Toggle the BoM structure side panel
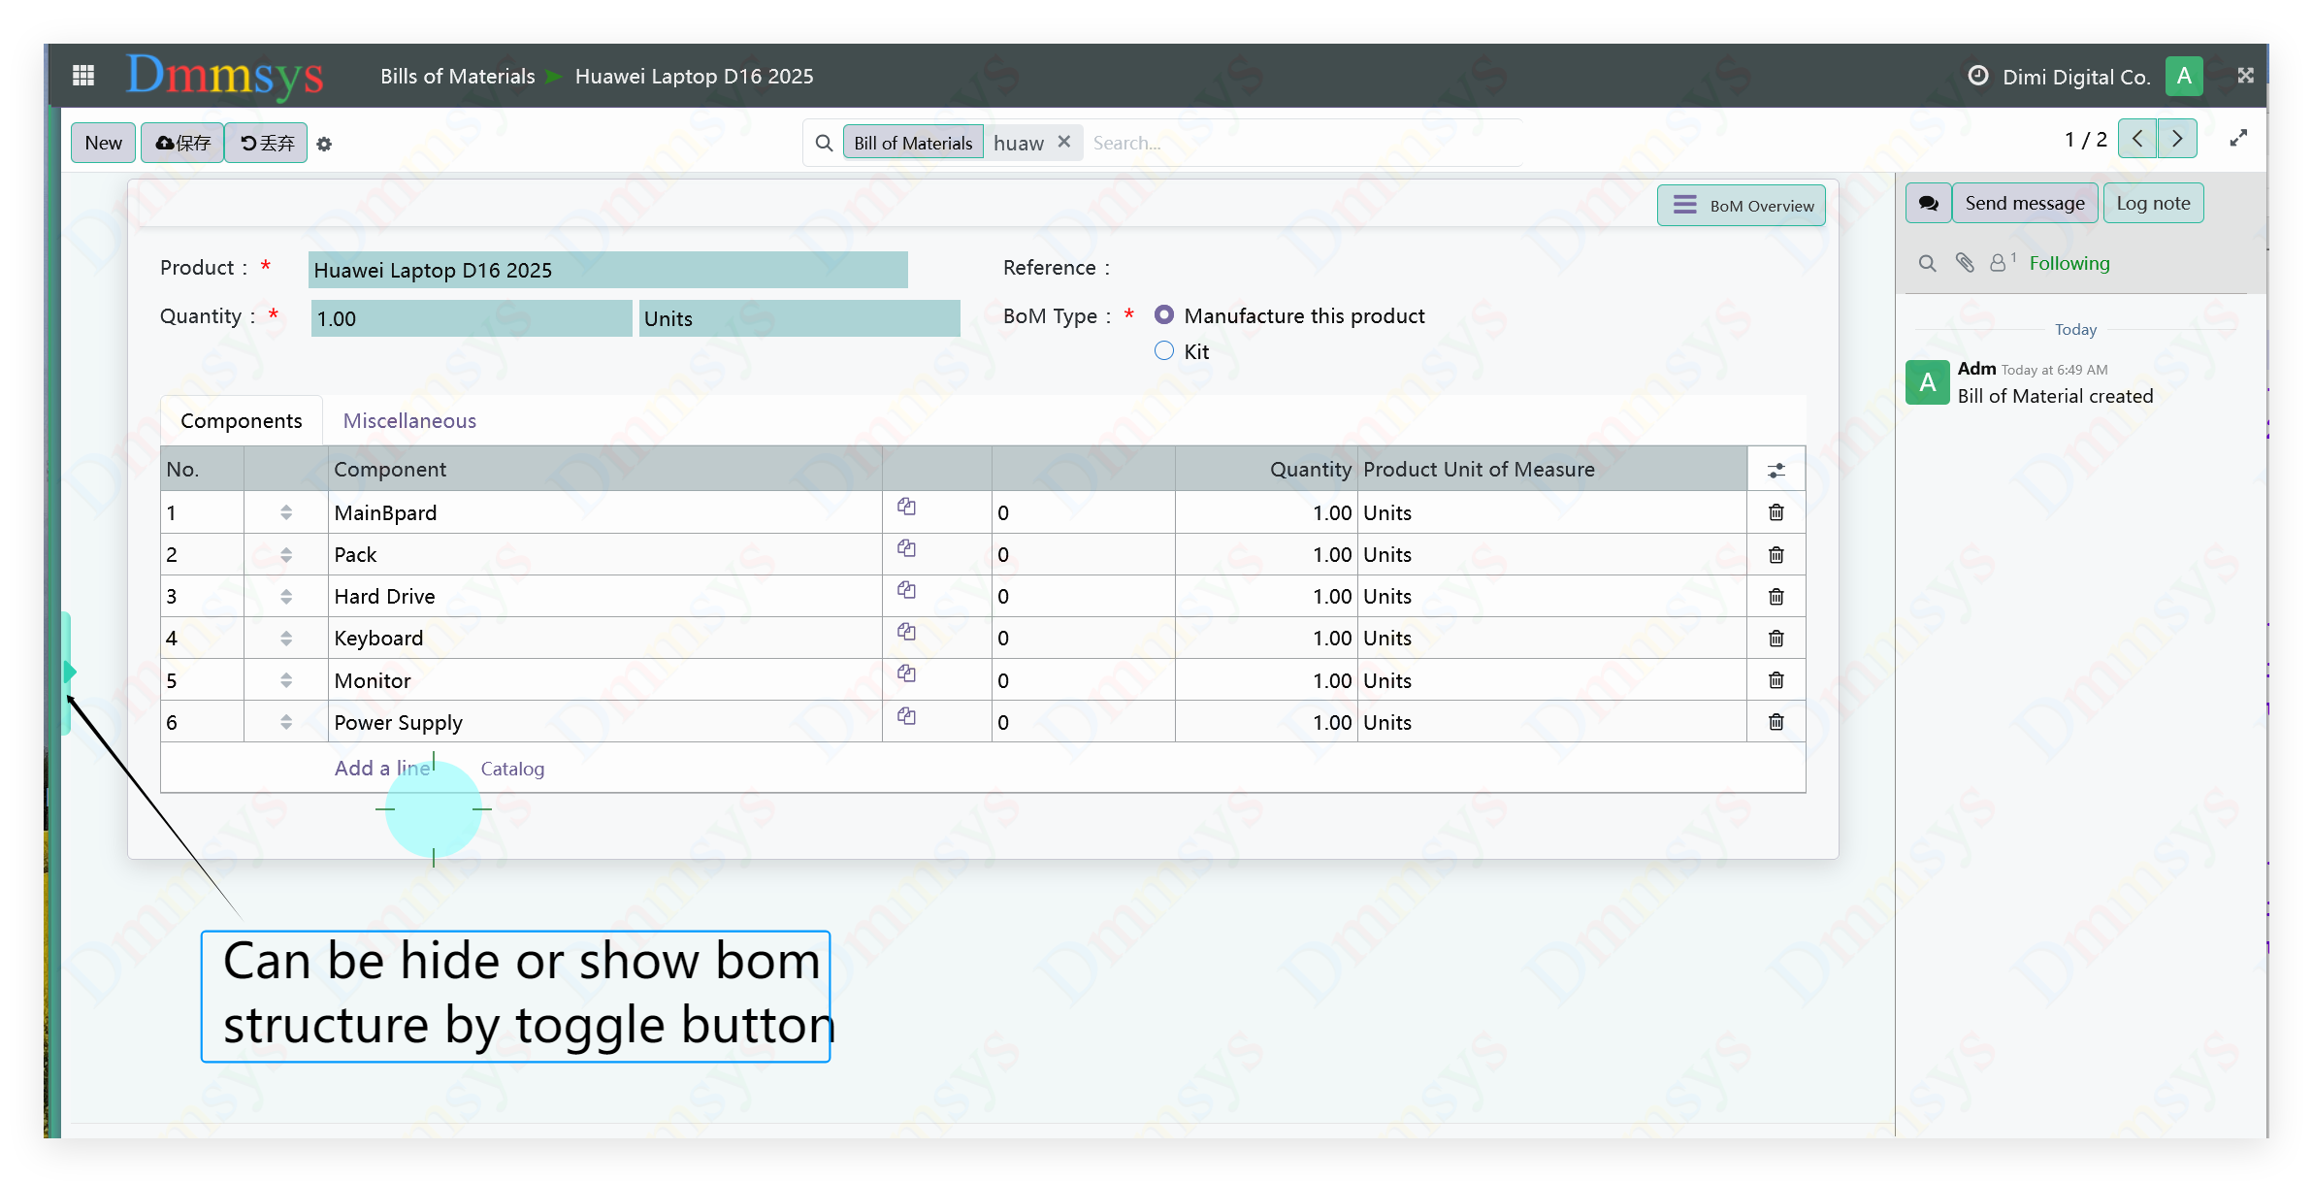 (x=69, y=672)
